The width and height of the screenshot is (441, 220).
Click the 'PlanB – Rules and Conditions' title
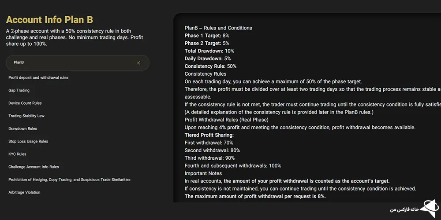tap(218, 28)
